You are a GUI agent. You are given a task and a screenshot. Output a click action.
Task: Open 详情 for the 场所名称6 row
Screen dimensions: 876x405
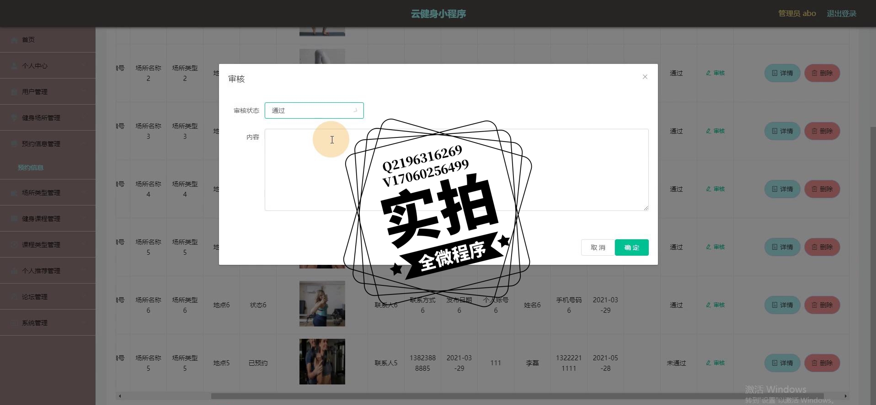pyautogui.click(x=782, y=305)
